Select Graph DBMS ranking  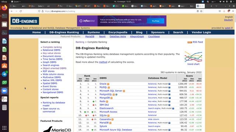49,62
